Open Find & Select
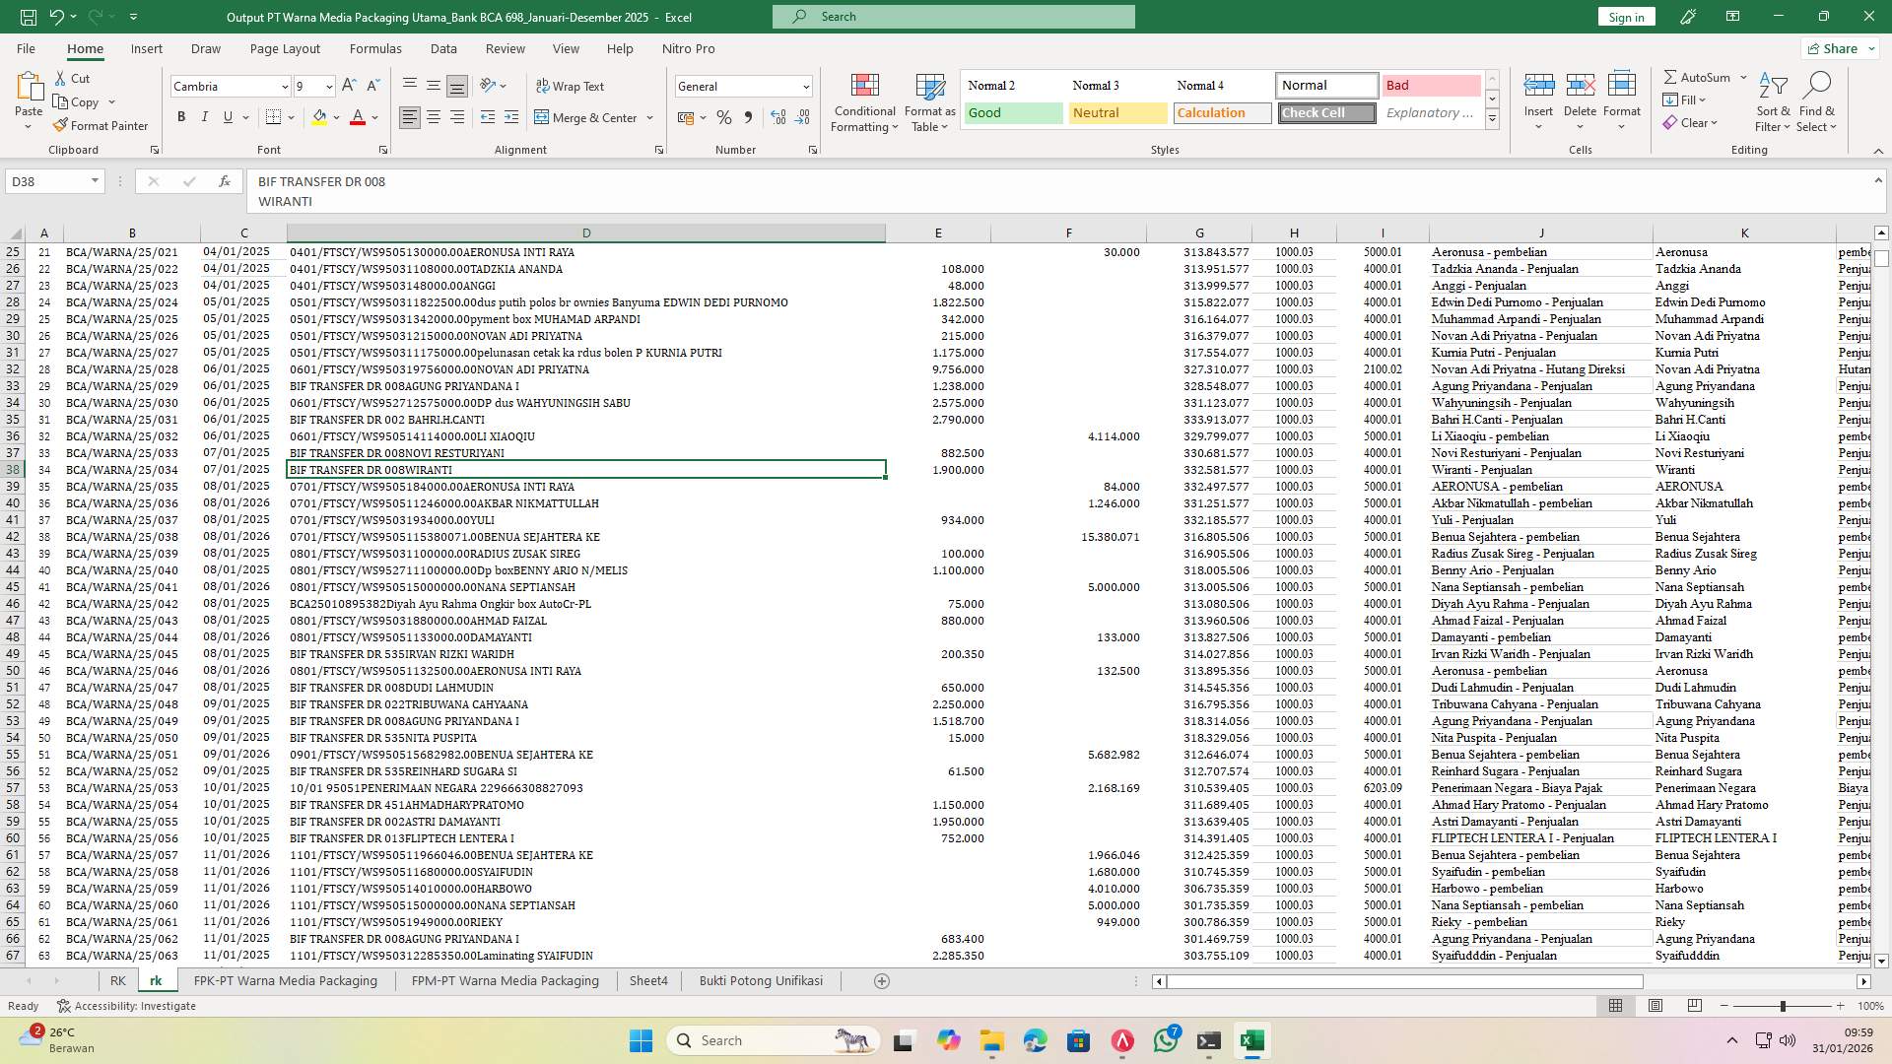The height and width of the screenshot is (1064, 1892). click(1817, 101)
